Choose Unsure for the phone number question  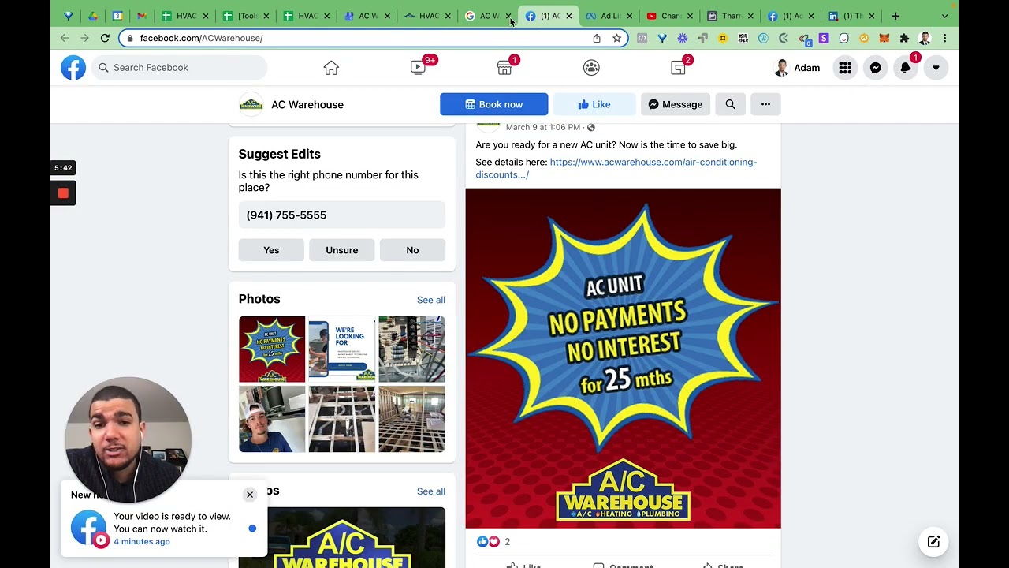coord(342,250)
